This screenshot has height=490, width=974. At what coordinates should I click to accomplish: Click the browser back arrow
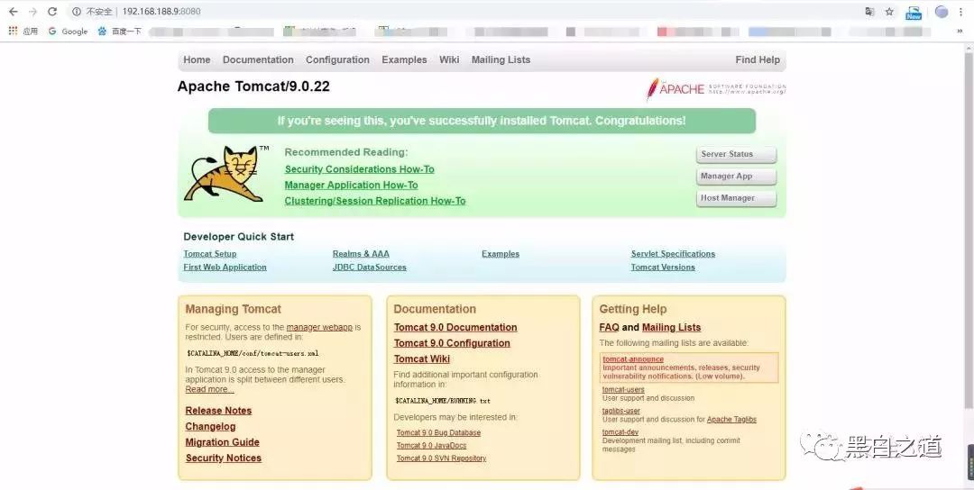pyautogui.click(x=13, y=12)
